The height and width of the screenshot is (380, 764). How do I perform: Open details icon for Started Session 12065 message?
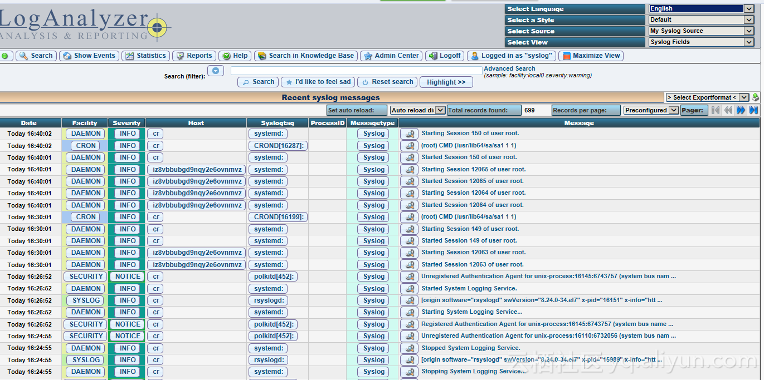409,181
